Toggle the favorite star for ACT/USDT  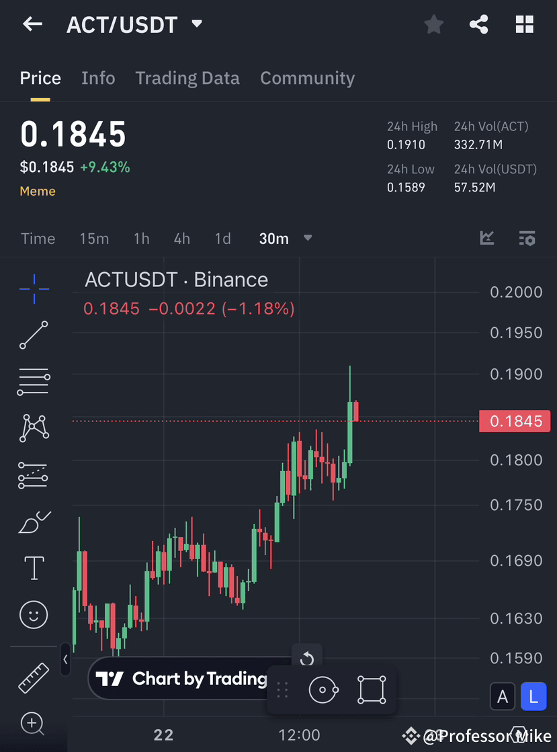click(x=433, y=24)
